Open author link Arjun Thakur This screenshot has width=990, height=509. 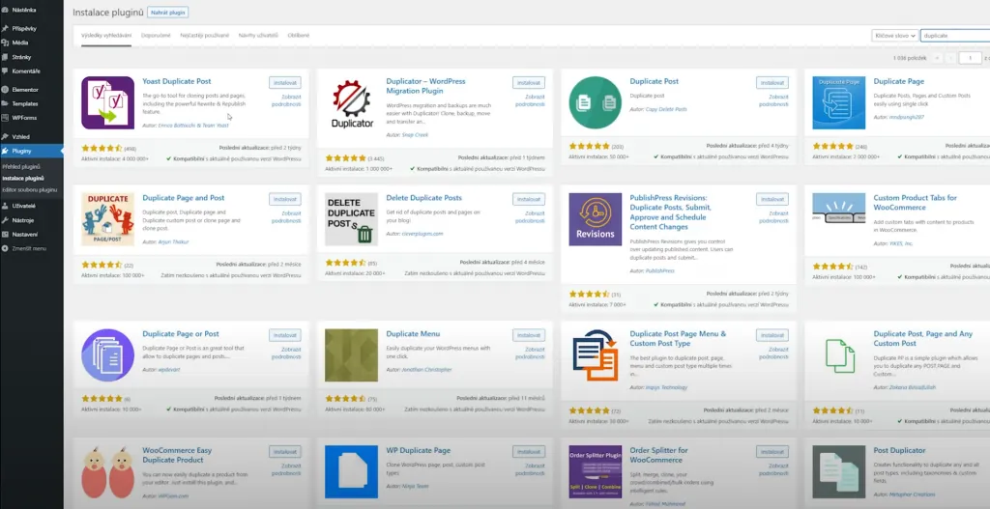point(173,241)
